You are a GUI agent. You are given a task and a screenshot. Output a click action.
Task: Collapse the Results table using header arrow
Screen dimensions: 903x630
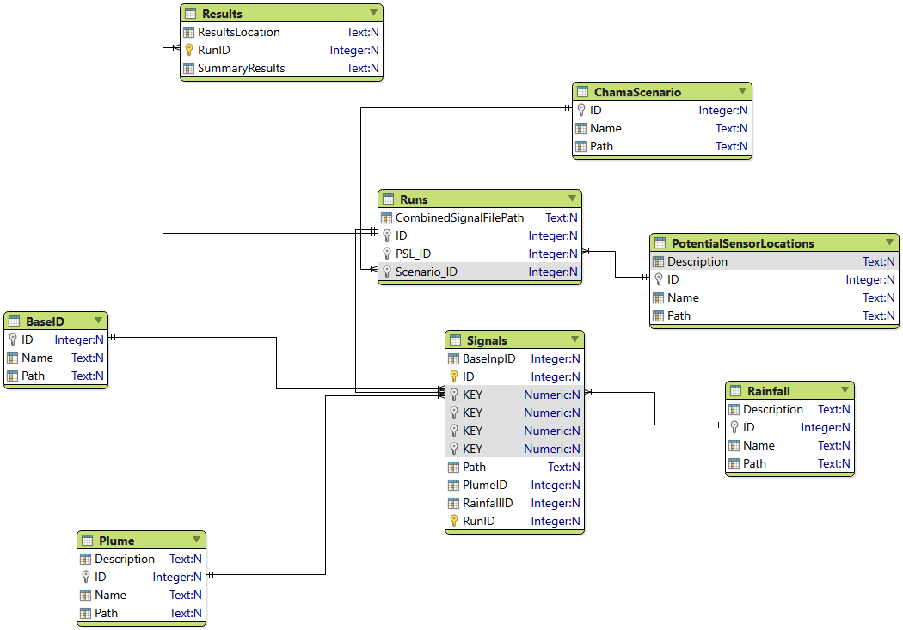pos(373,13)
